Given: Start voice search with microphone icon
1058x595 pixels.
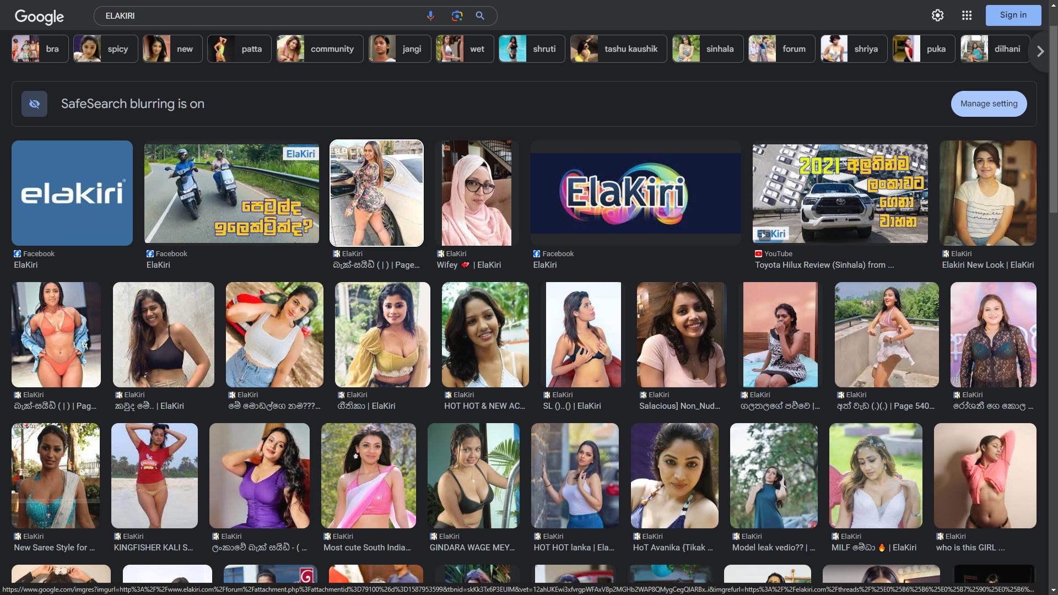Looking at the screenshot, I should click(430, 16).
